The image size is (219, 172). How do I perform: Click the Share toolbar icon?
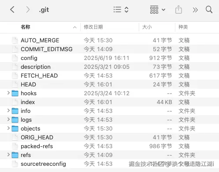point(178,9)
